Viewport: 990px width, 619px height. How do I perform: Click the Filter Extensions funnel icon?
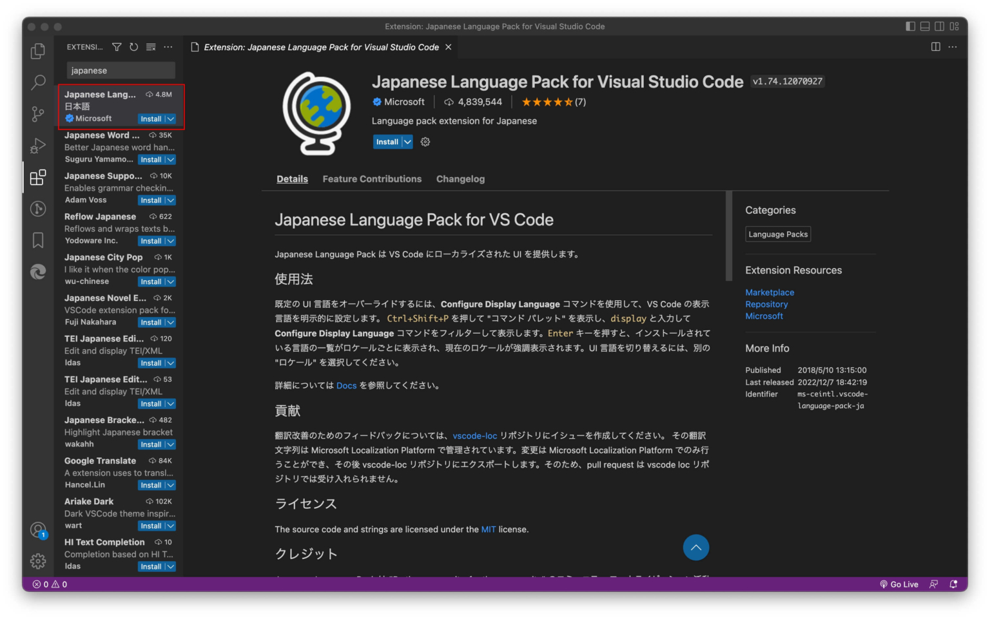(x=117, y=46)
